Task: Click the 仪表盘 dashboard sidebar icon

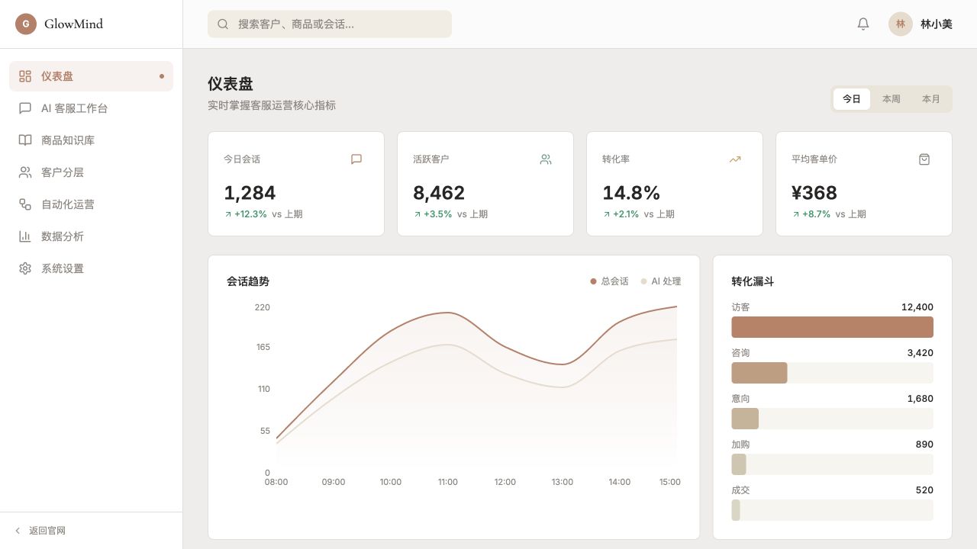Action: tap(25, 76)
